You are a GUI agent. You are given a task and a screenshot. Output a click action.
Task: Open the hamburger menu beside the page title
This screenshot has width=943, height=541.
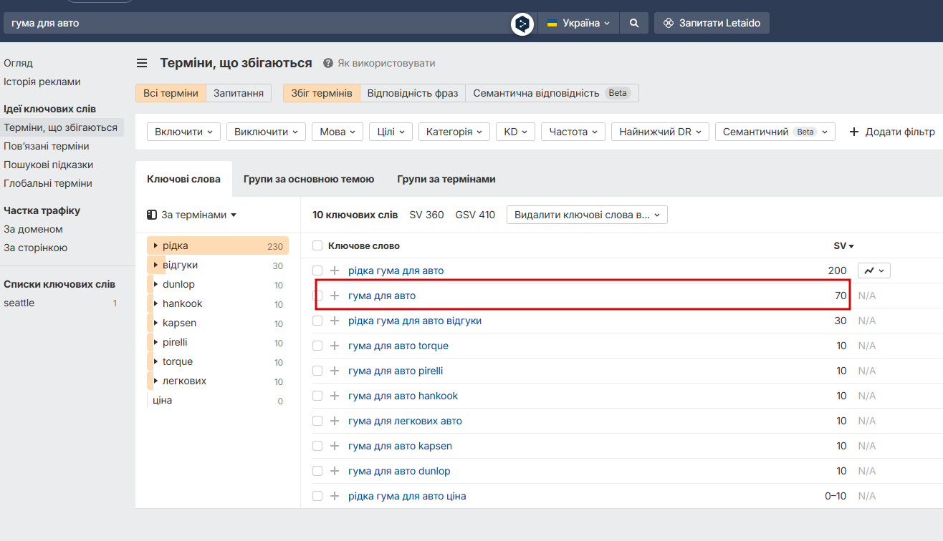(142, 63)
